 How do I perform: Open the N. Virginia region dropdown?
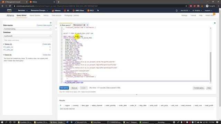click(x=197, y=11)
